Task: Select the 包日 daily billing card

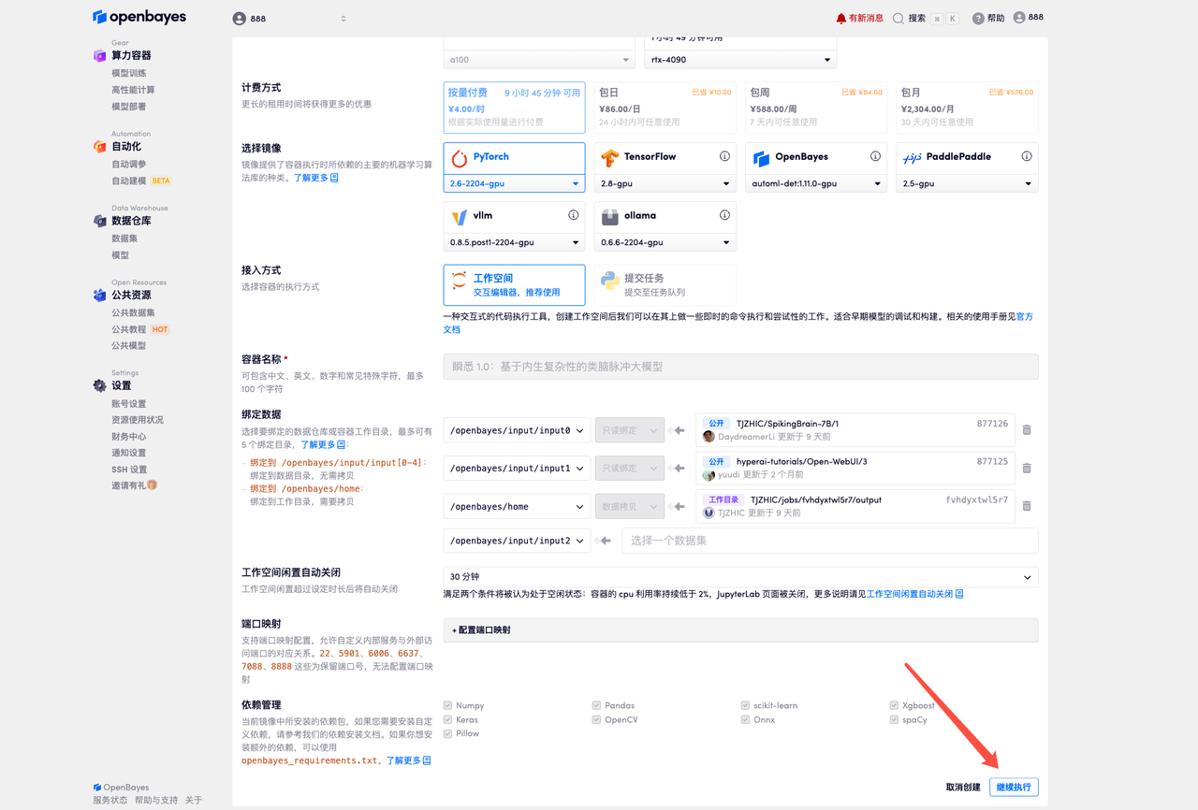Action: (x=665, y=107)
